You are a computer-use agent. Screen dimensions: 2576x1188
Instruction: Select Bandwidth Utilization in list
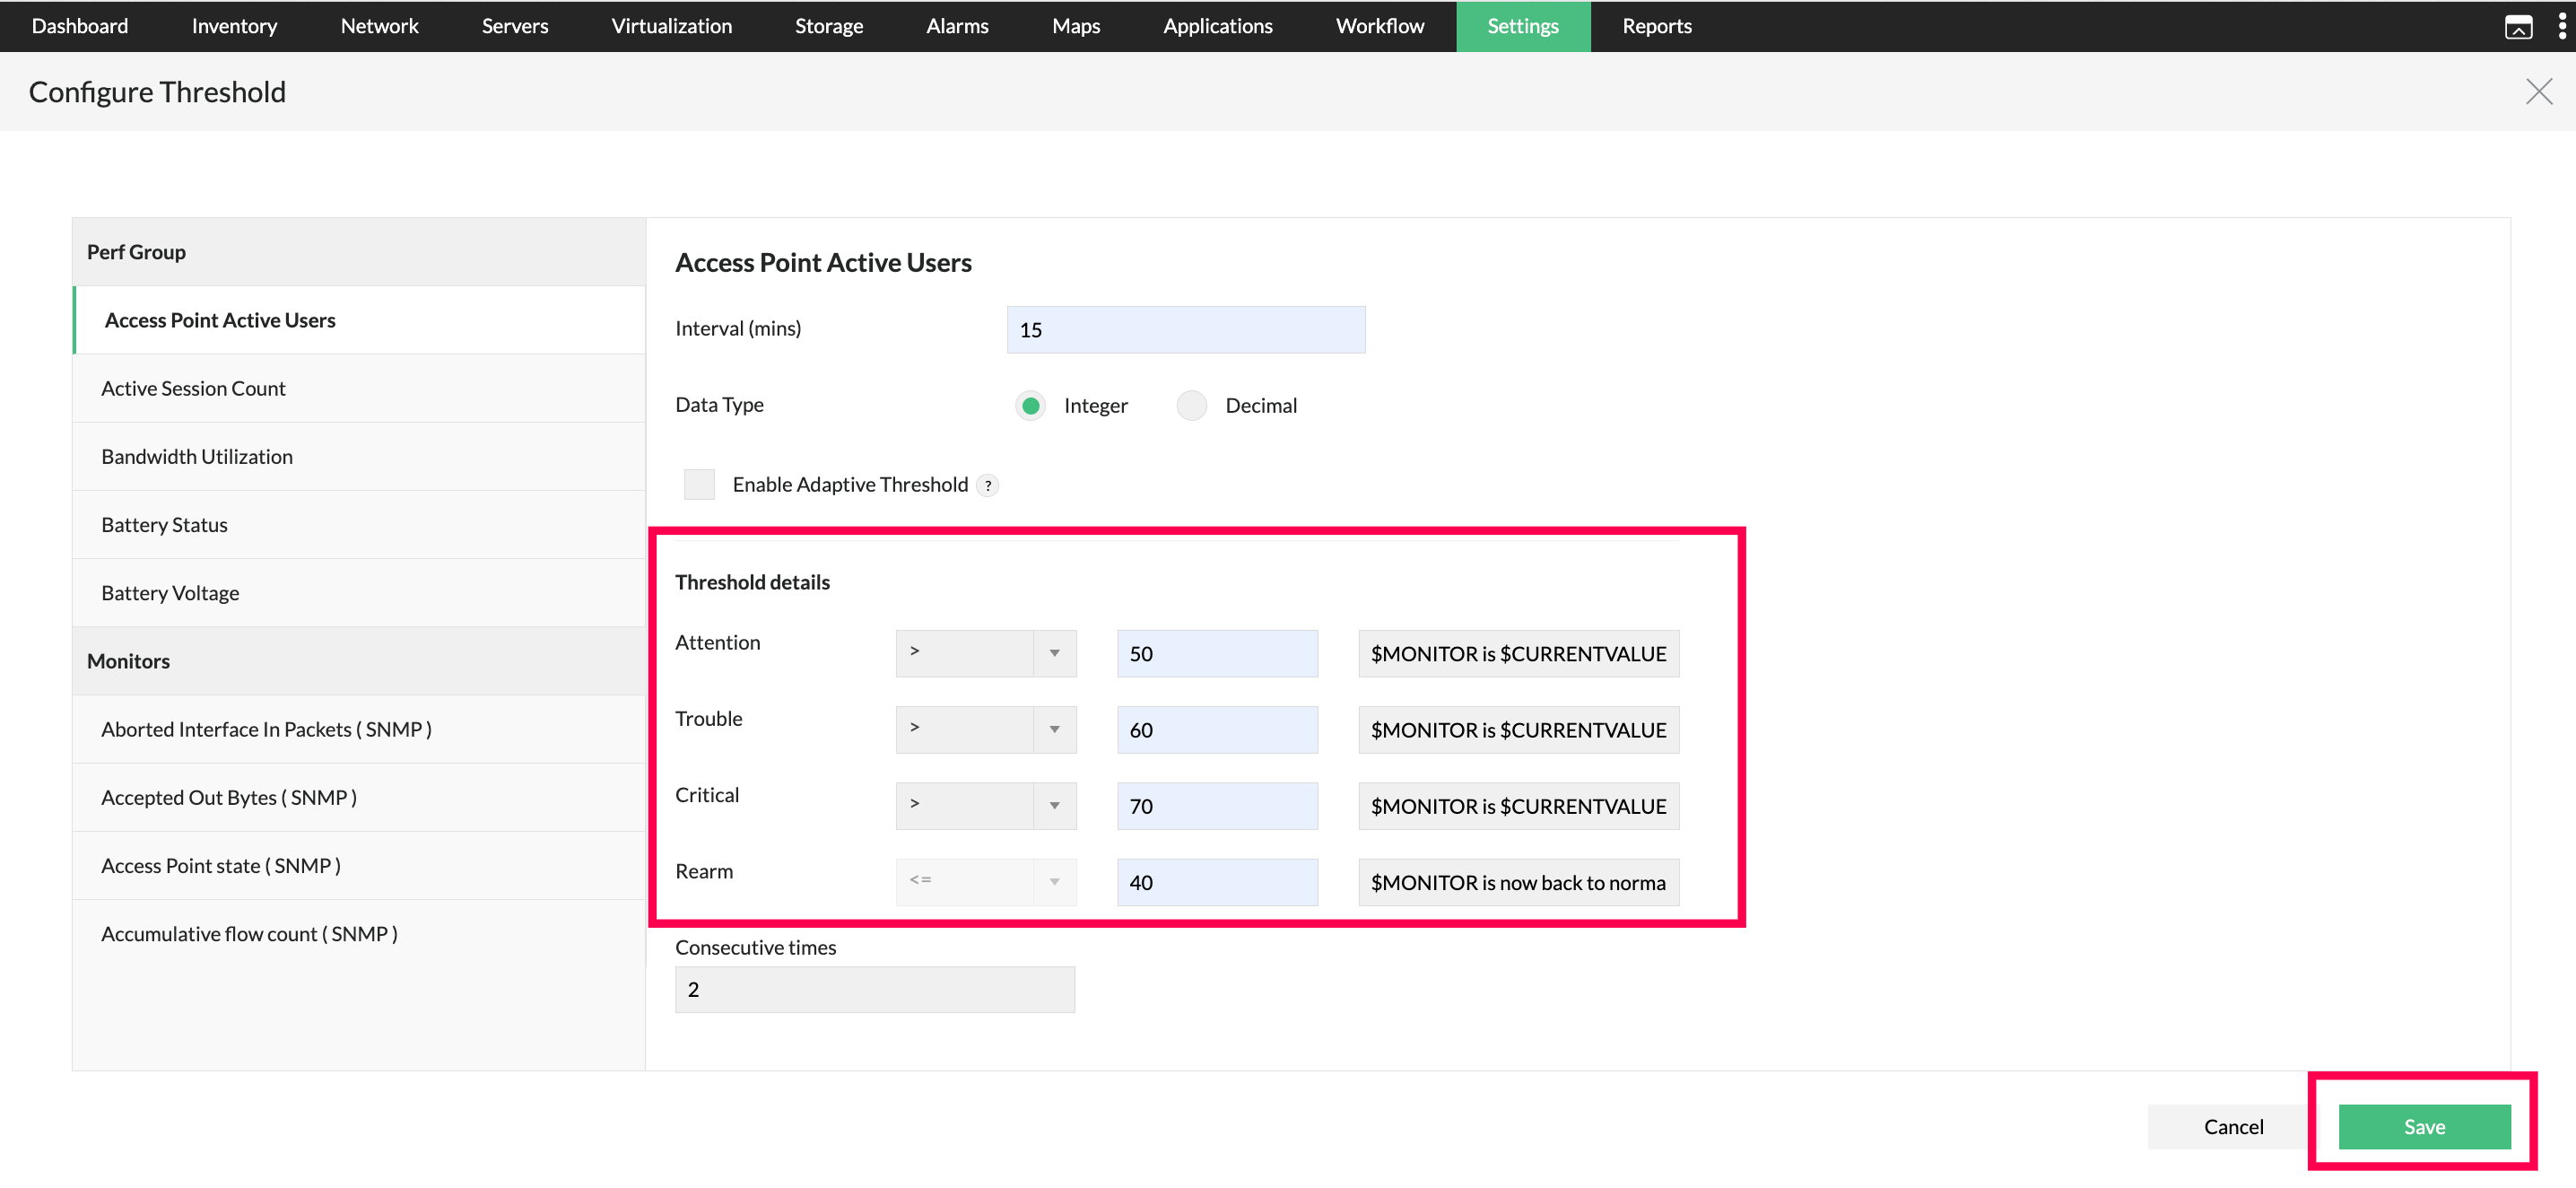click(360, 456)
